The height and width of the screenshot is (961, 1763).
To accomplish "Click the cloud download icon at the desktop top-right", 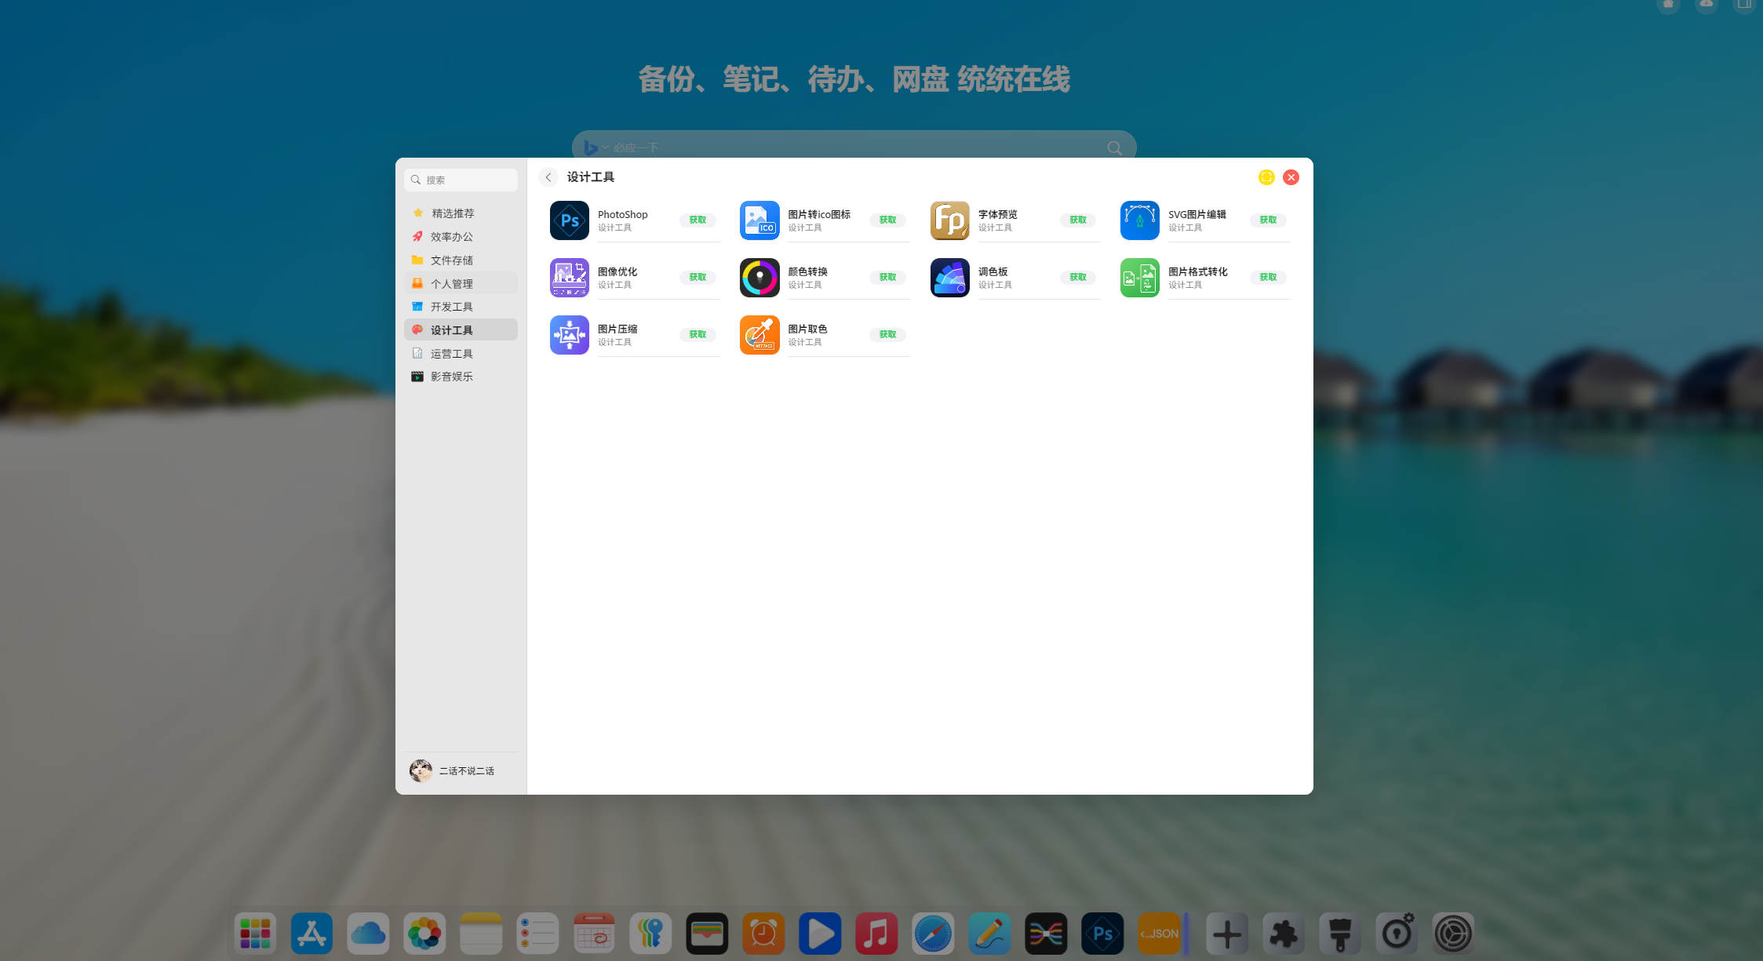I will (x=1707, y=5).
